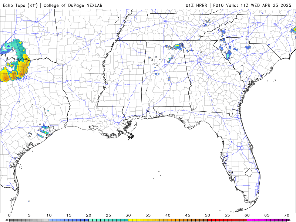Pick the gray 0-10 kft colorbar segment
The width and height of the screenshot is (296, 222).
(29, 220)
